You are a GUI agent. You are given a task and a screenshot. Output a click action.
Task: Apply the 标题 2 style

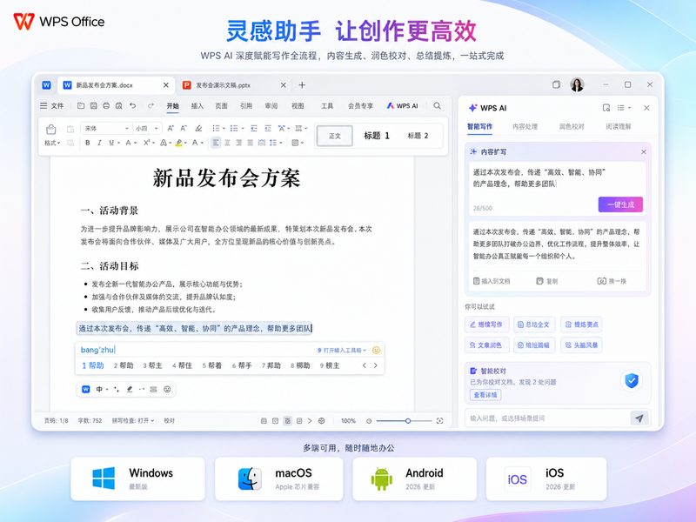pos(418,136)
